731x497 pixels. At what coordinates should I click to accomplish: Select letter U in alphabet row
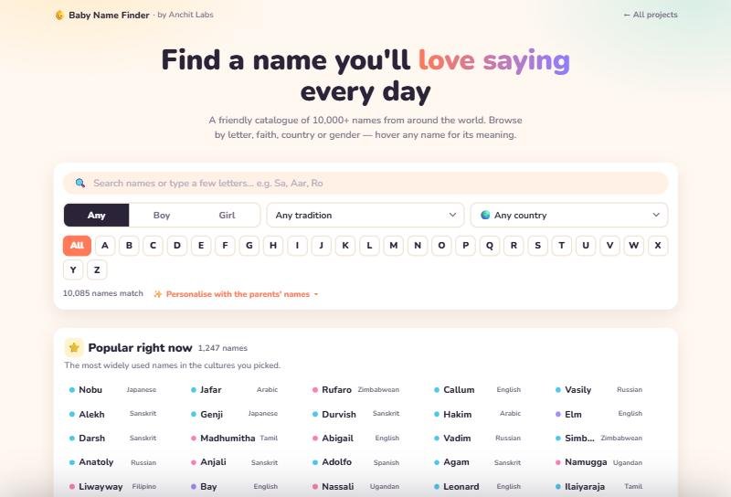coord(586,245)
